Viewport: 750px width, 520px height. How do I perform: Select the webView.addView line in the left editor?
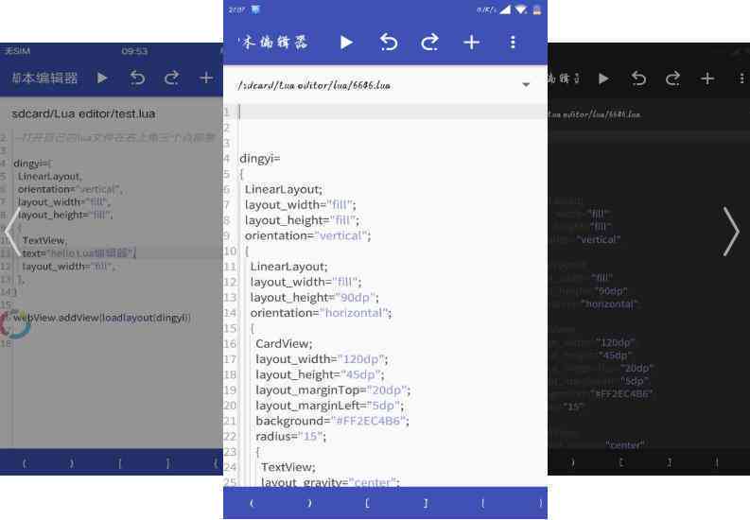102,318
